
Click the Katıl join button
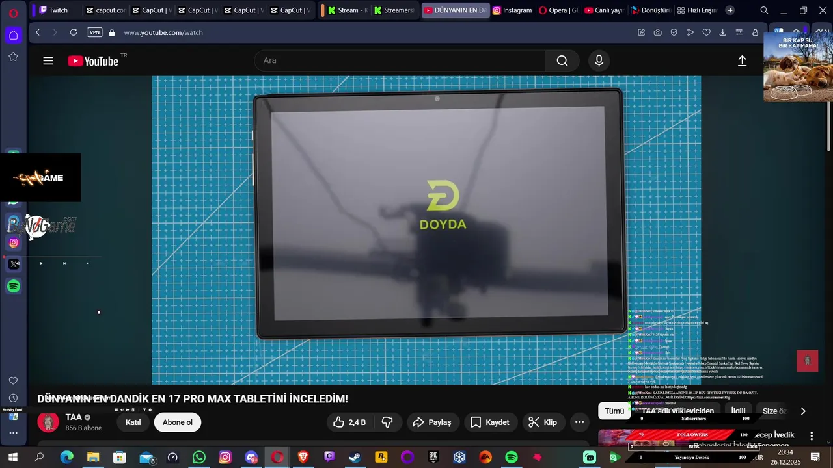[133, 422]
